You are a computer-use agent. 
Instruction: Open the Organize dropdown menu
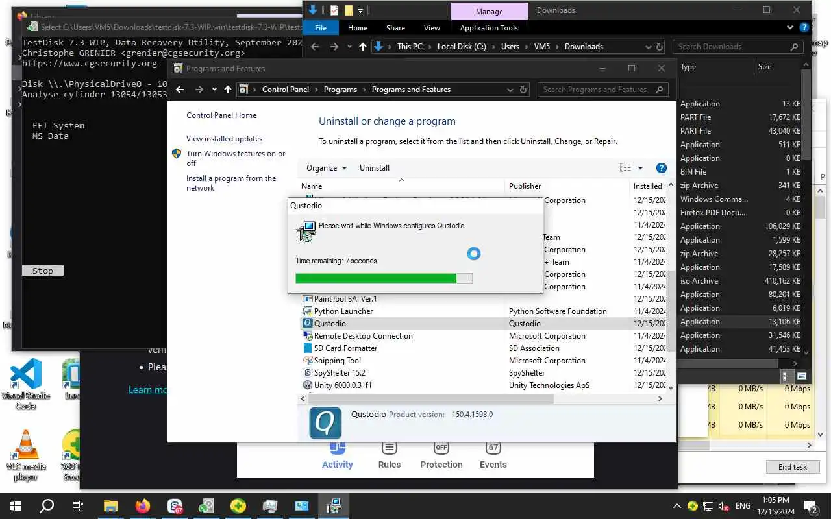[x=327, y=168]
